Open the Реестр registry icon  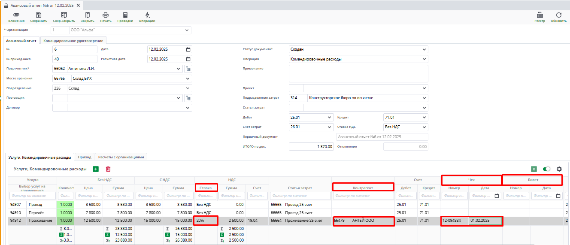[x=540, y=15]
